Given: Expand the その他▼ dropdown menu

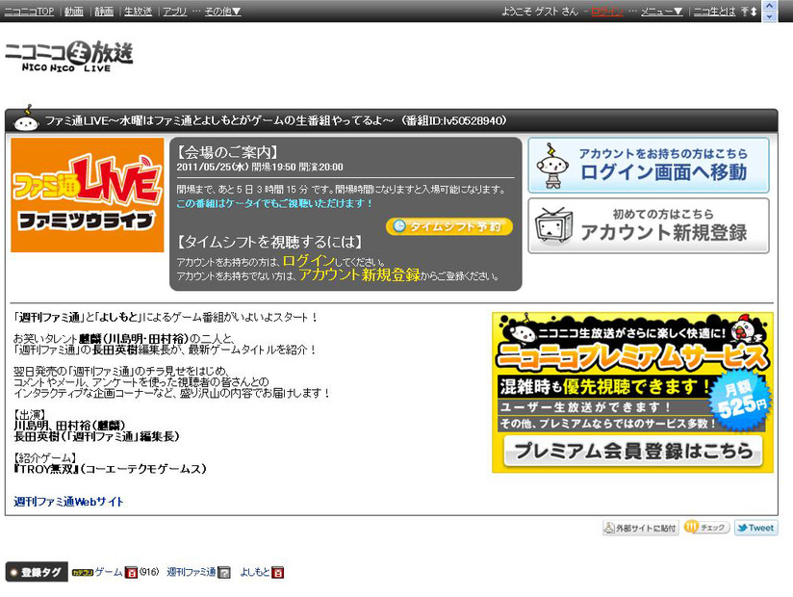Looking at the screenshot, I should (222, 12).
